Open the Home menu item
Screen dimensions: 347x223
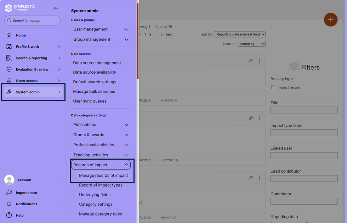pos(33,35)
